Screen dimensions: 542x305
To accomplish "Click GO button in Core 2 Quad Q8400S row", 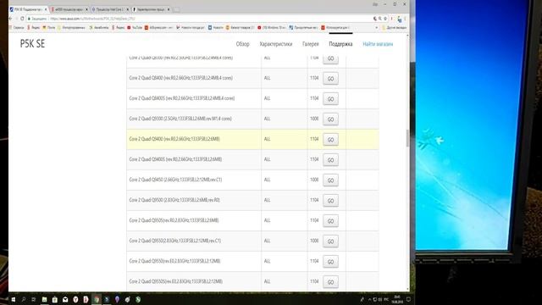I will pos(330,99).
